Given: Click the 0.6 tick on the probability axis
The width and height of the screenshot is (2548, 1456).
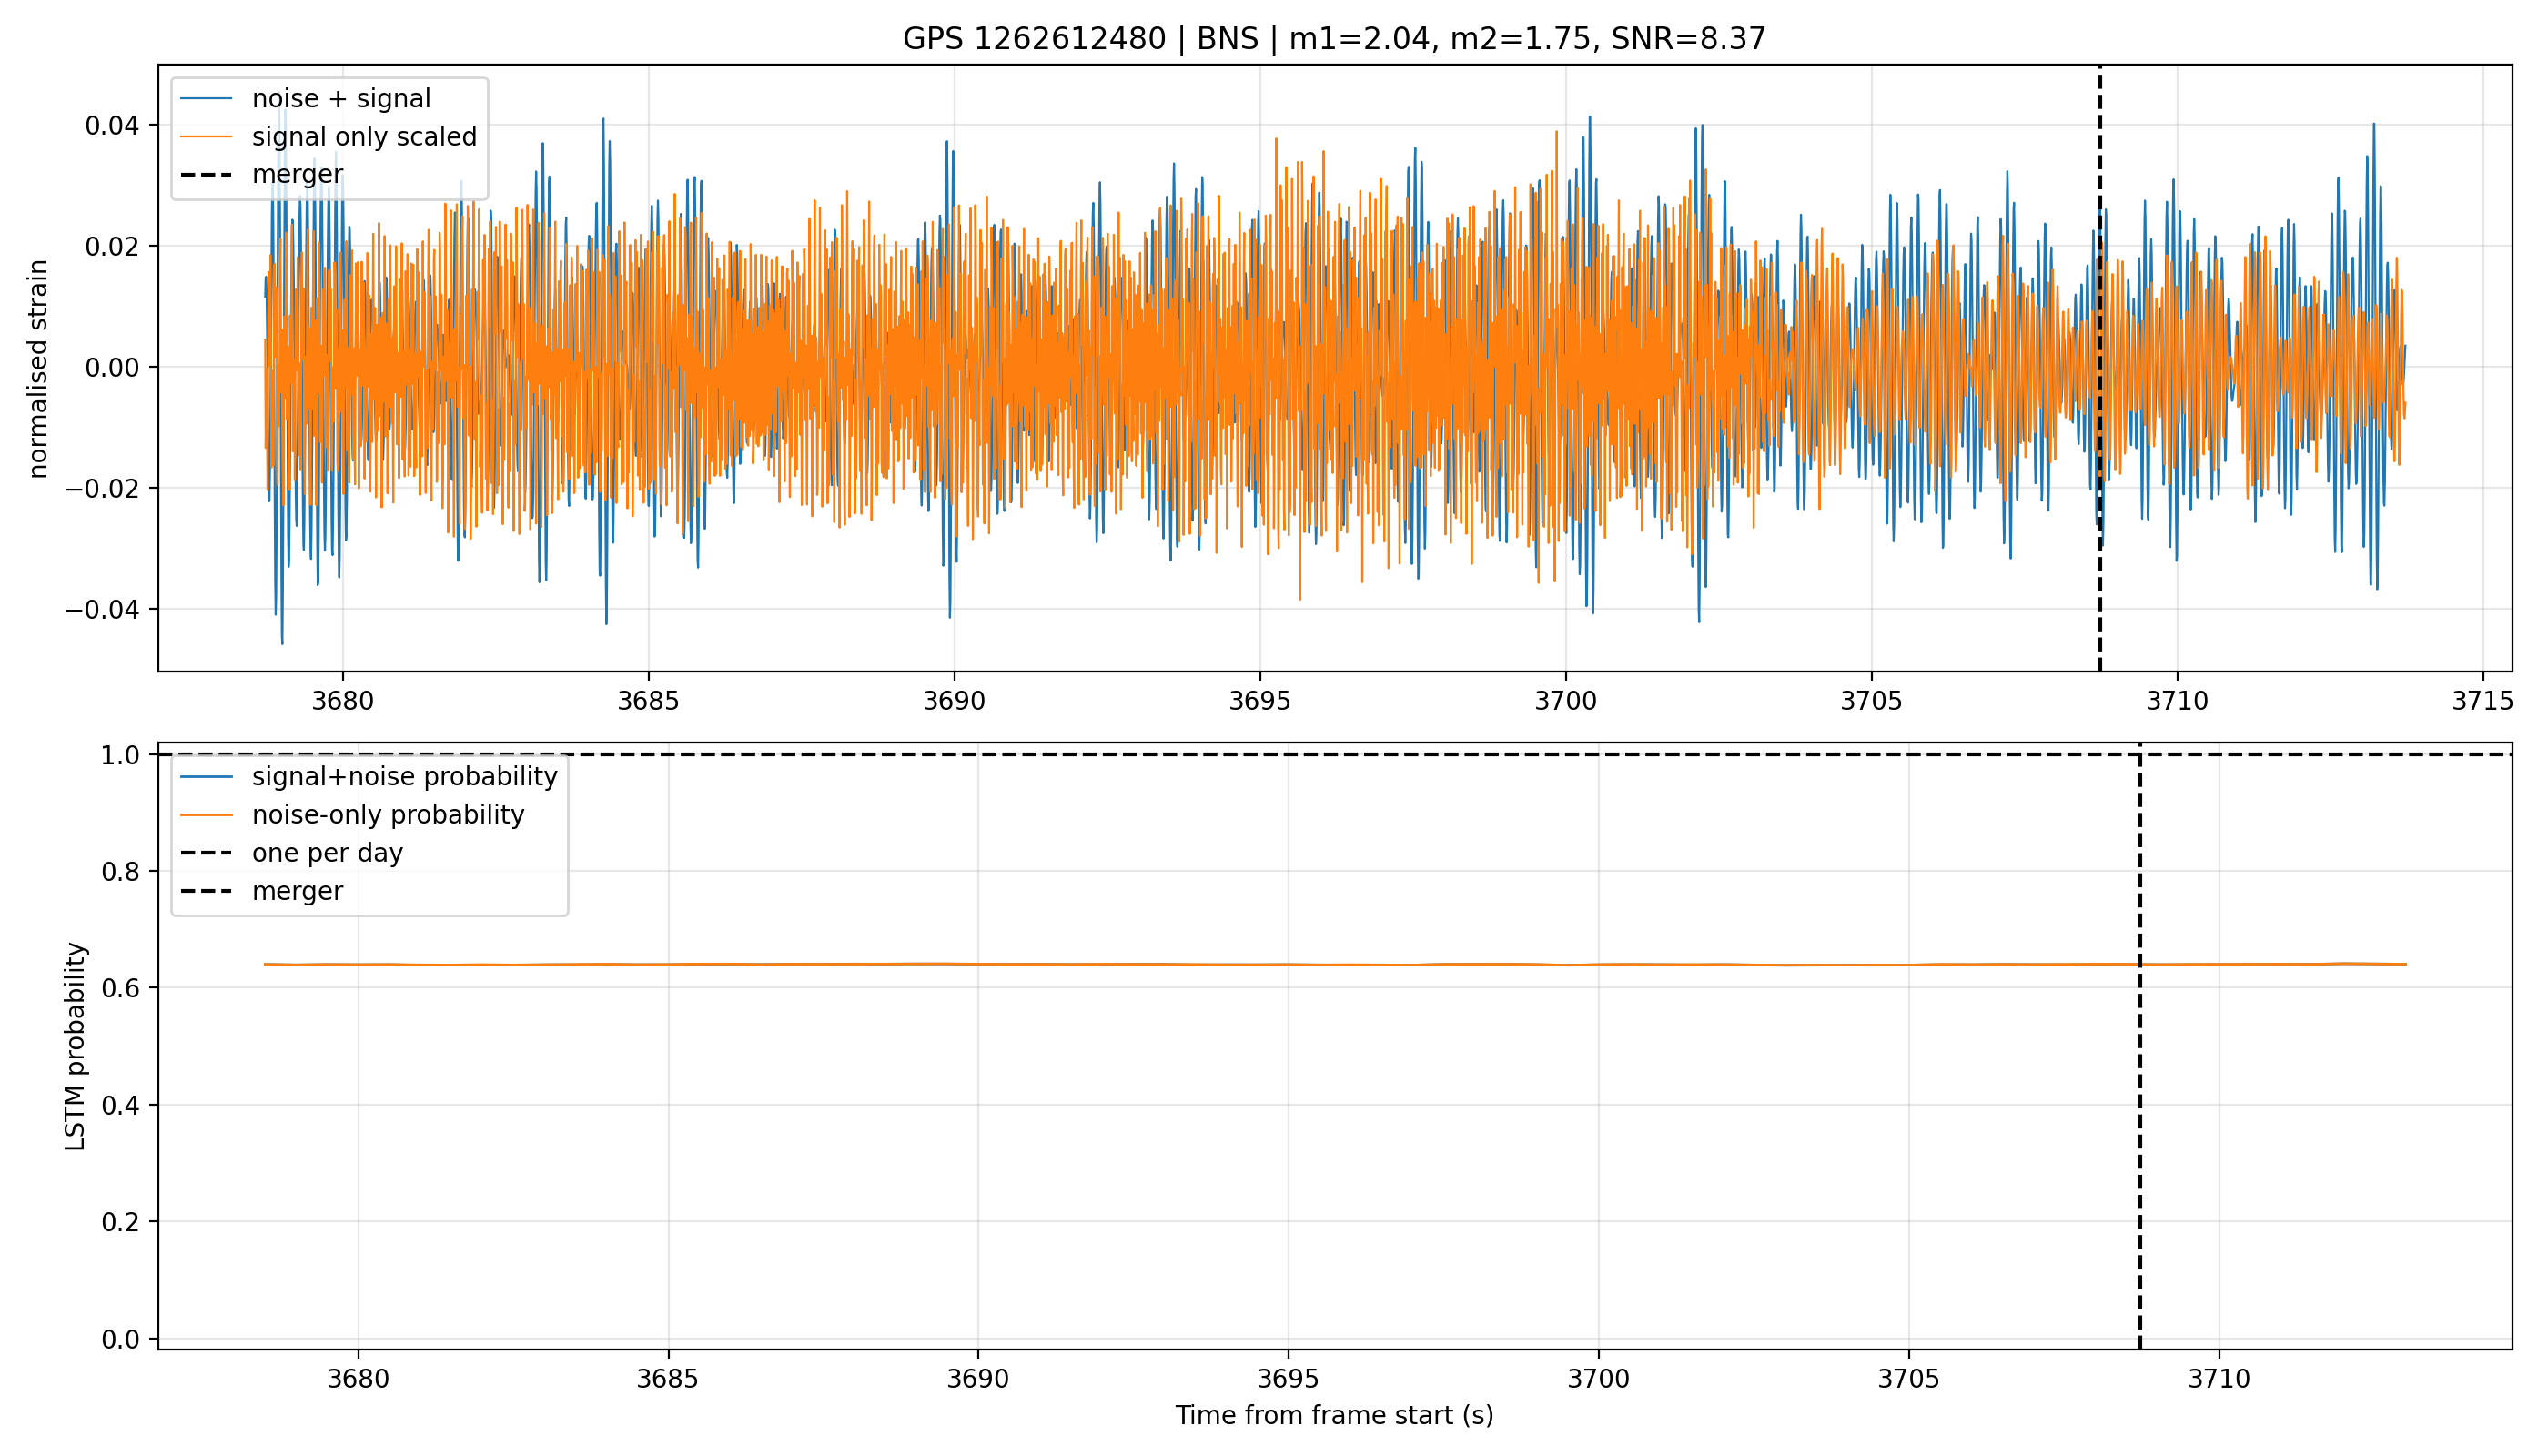Looking at the screenshot, I should point(121,988).
